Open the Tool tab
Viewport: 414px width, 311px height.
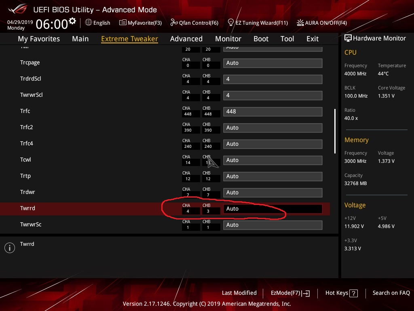coord(287,39)
